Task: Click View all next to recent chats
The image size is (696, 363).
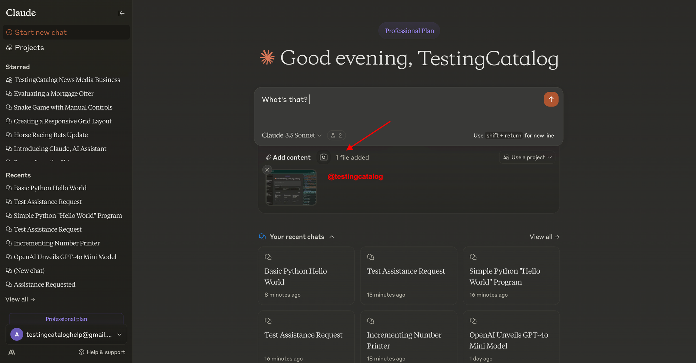Action: click(544, 237)
